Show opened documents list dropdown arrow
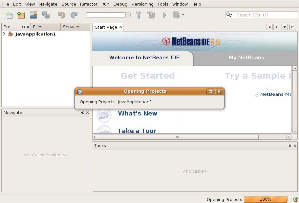299x203 pixels. (285, 27)
